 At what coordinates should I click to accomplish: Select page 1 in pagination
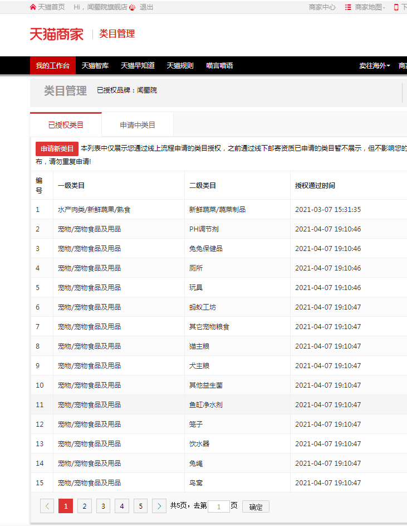(66, 506)
